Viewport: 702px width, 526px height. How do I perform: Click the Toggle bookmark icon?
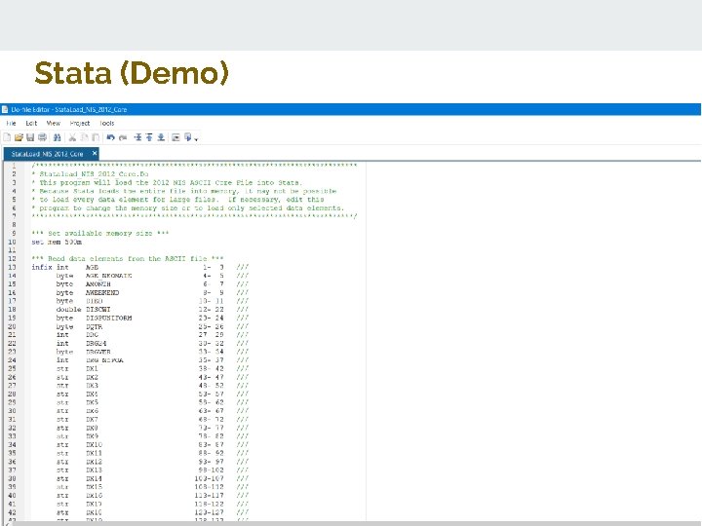coord(137,137)
